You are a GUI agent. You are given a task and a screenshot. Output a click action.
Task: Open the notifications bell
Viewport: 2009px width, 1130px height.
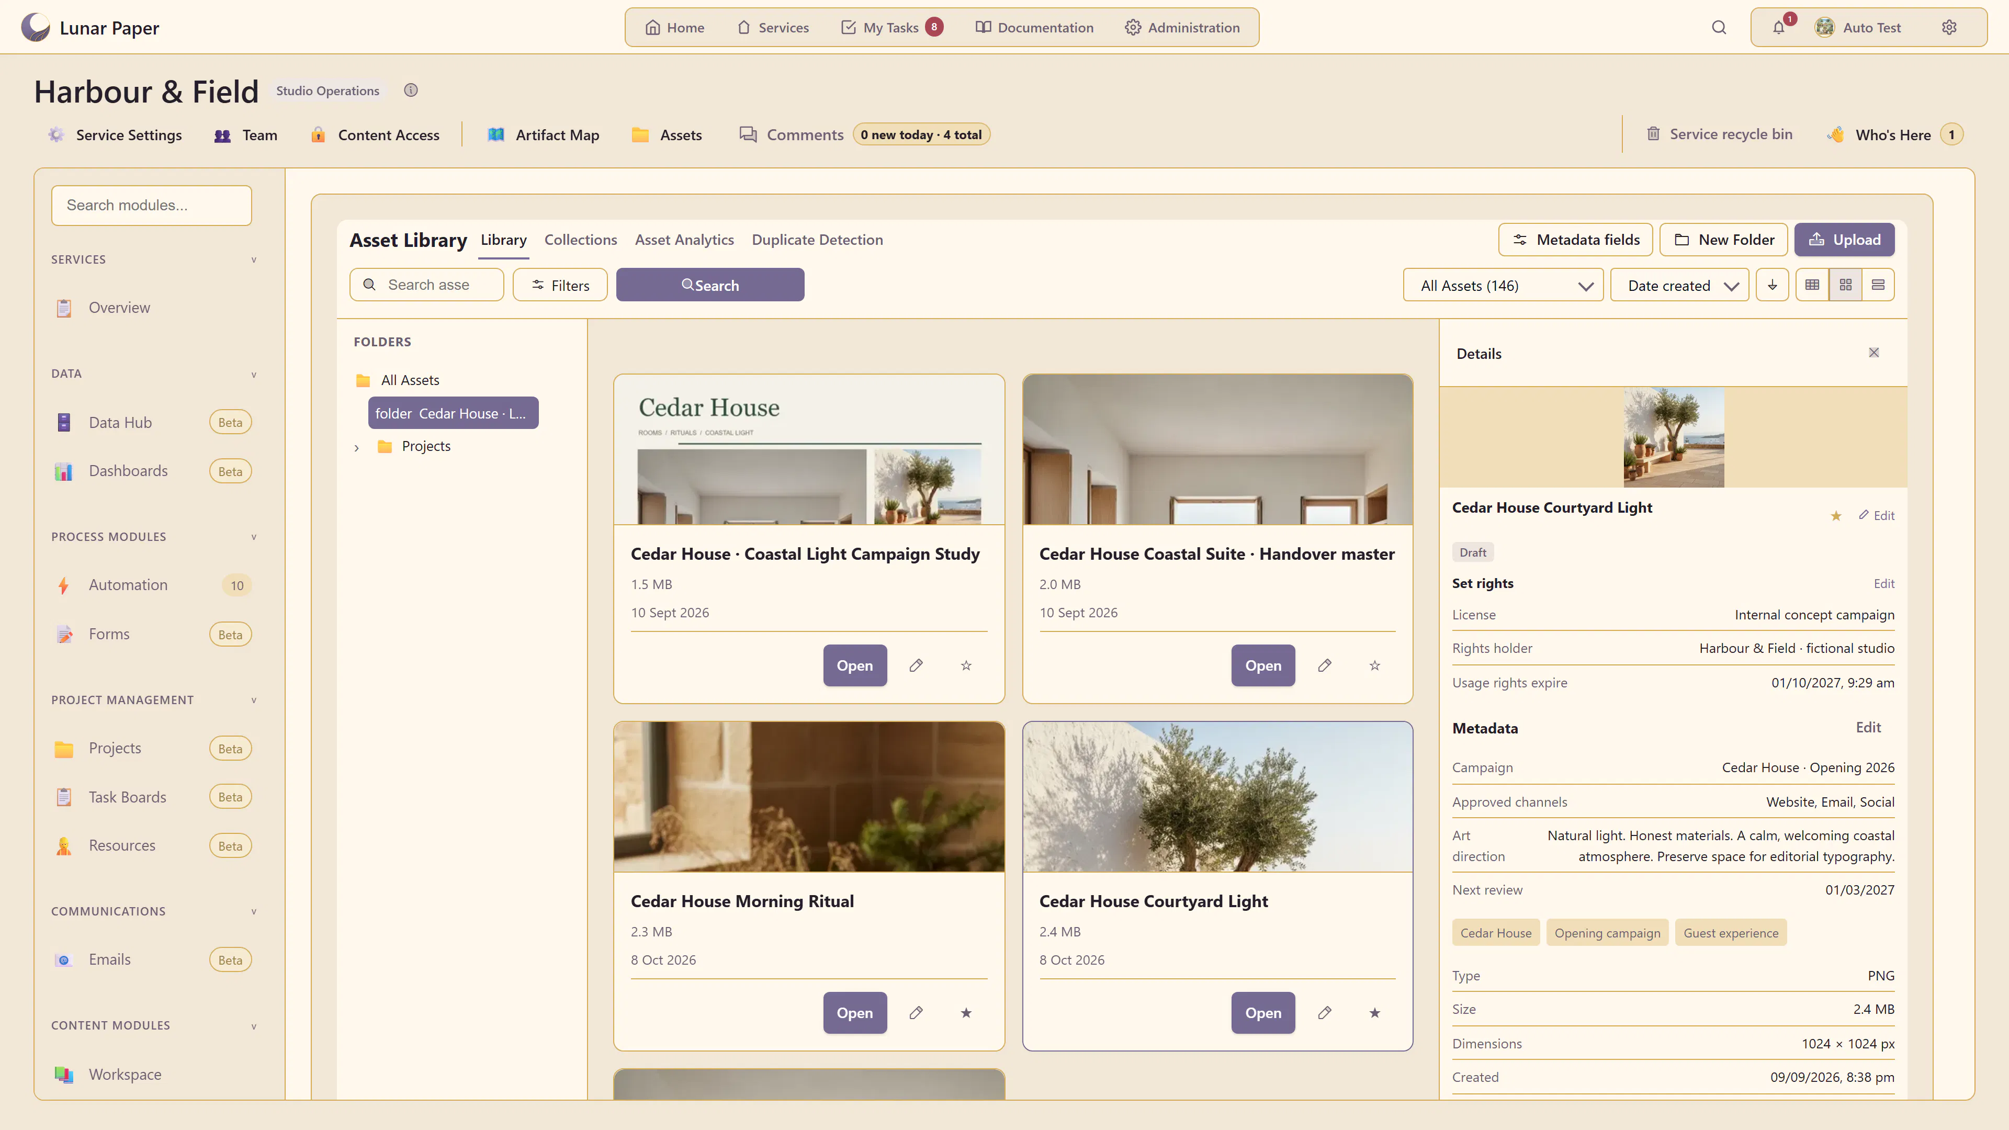click(x=1779, y=28)
